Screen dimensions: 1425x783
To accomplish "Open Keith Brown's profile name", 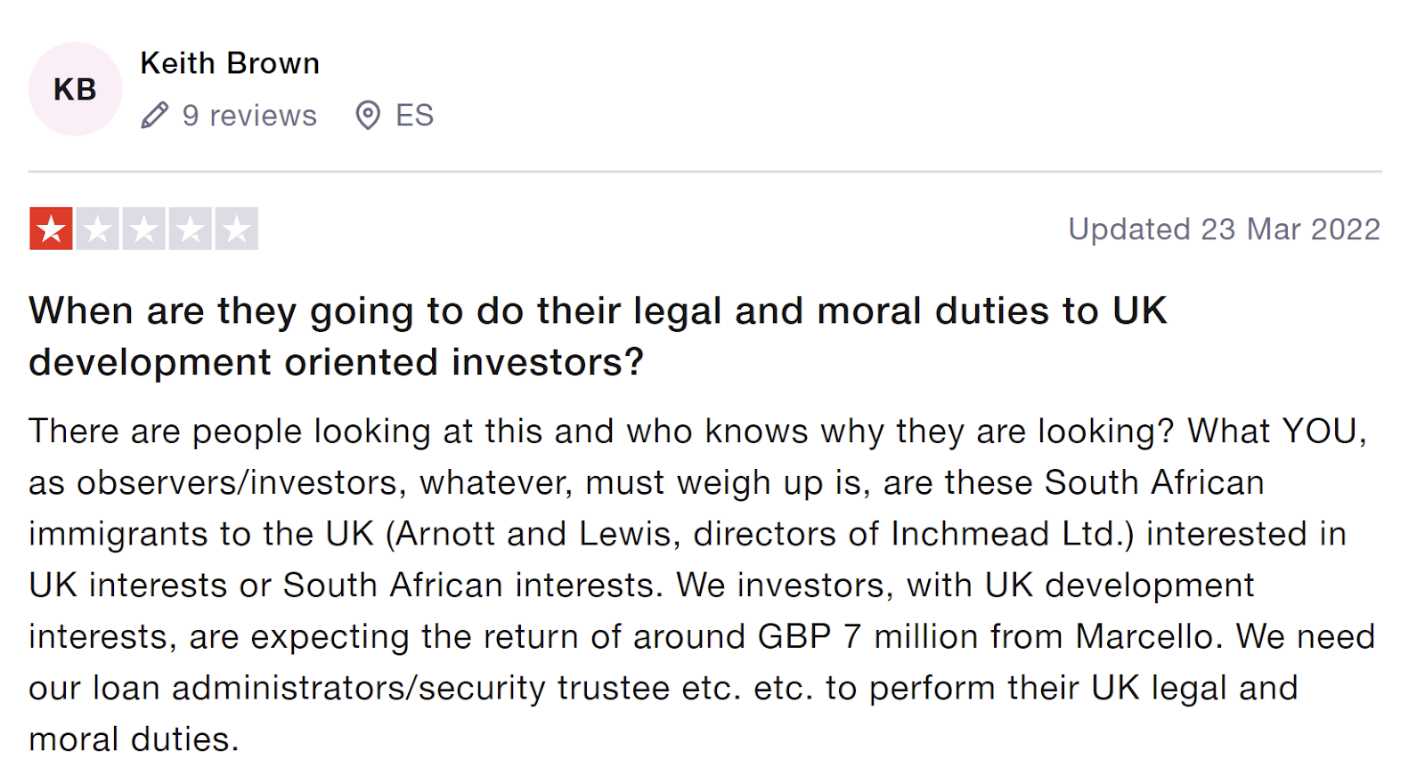I will [x=230, y=64].
